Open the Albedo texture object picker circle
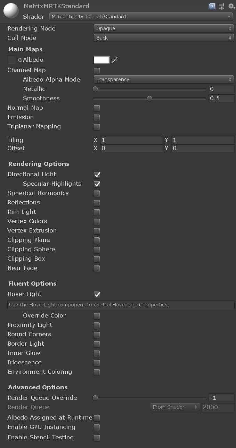The width and height of the screenshot is (236, 448). click(x=21, y=60)
